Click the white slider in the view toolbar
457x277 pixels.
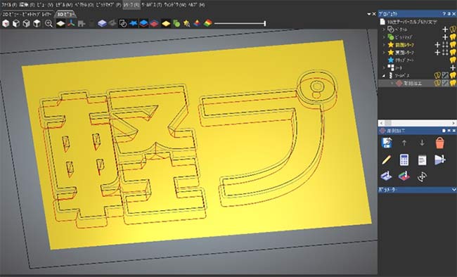[240, 23]
